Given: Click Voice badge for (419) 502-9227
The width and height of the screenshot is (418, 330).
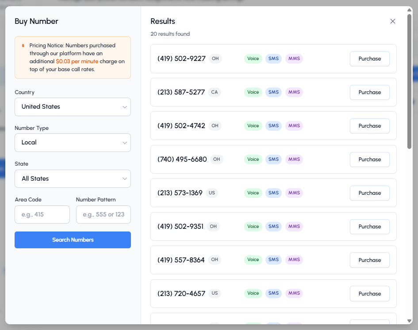Looking at the screenshot, I should coord(253,59).
